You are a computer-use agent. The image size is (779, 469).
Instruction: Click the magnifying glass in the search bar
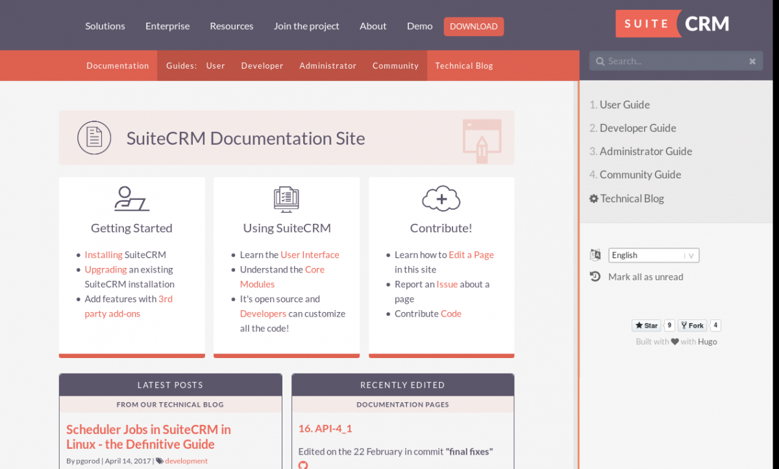point(600,60)
